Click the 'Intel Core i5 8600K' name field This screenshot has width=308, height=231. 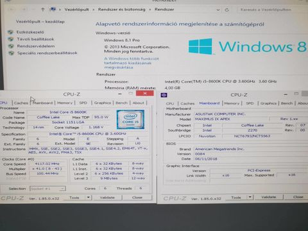pyautogui.click(x=68, y=112)
